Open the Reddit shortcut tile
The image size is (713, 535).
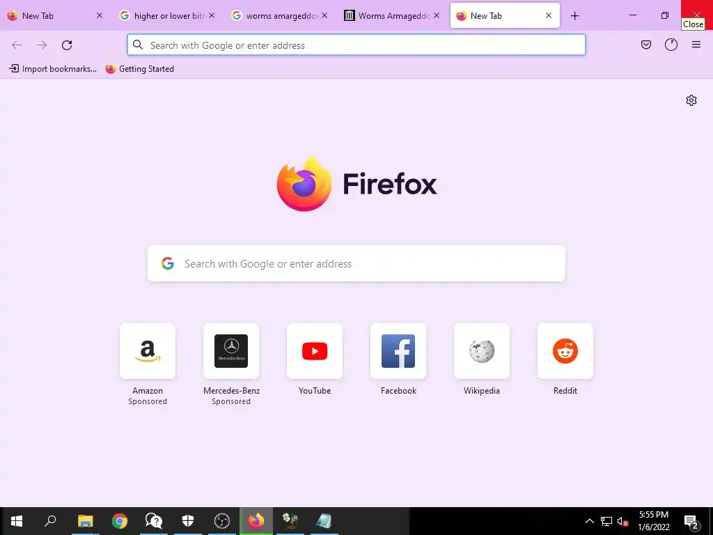click(x=565, y=351)
